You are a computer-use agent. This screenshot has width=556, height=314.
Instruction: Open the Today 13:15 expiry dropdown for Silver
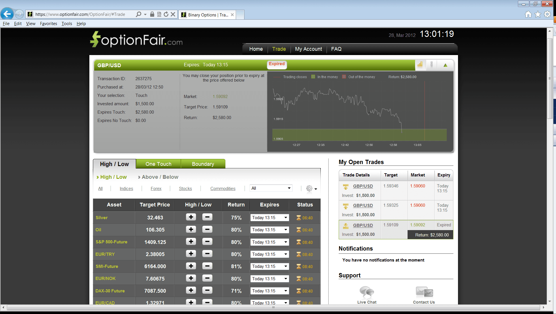pos(269,217)
